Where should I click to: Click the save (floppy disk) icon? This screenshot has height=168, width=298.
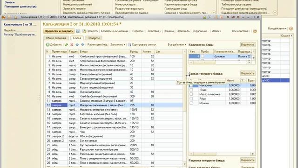(x=78, y=31)
